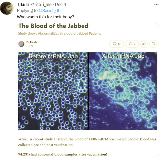Click the "After mRNA Jab" blood image
Screen dimensions: 160x157
[123, 92]
